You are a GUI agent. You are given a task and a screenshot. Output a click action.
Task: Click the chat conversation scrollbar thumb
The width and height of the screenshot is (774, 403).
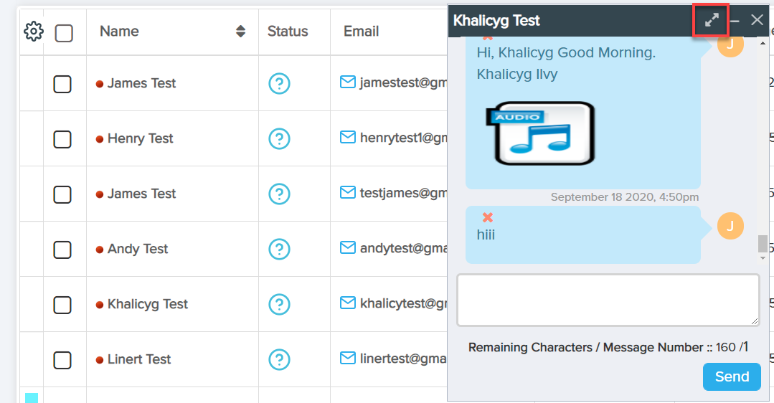pyautogui.click(x=763, y=244)
